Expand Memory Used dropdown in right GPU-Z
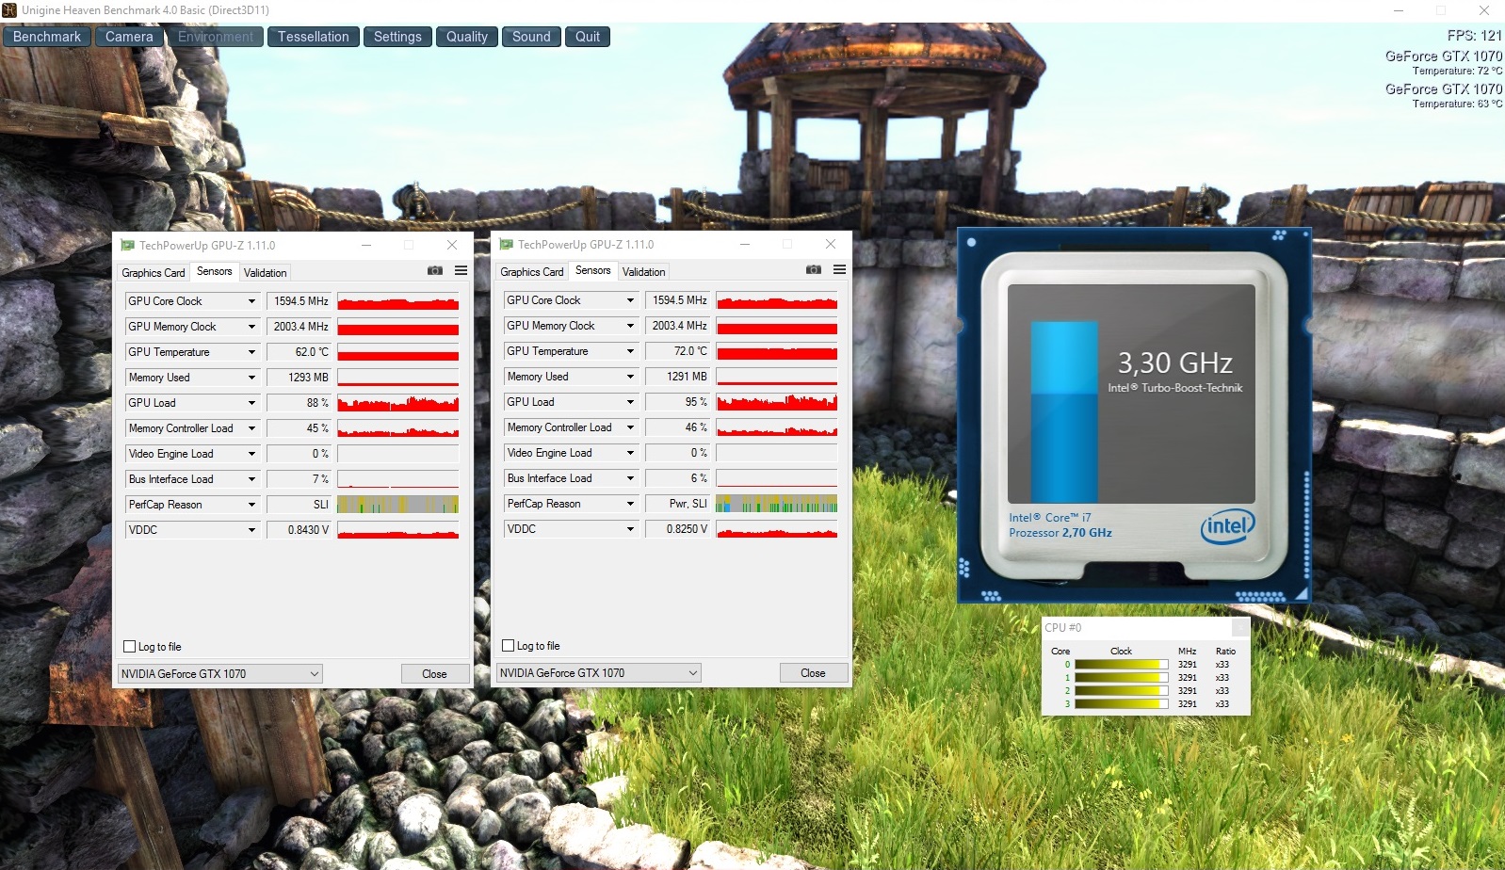Screen dimensions: 1505x870 630,377
